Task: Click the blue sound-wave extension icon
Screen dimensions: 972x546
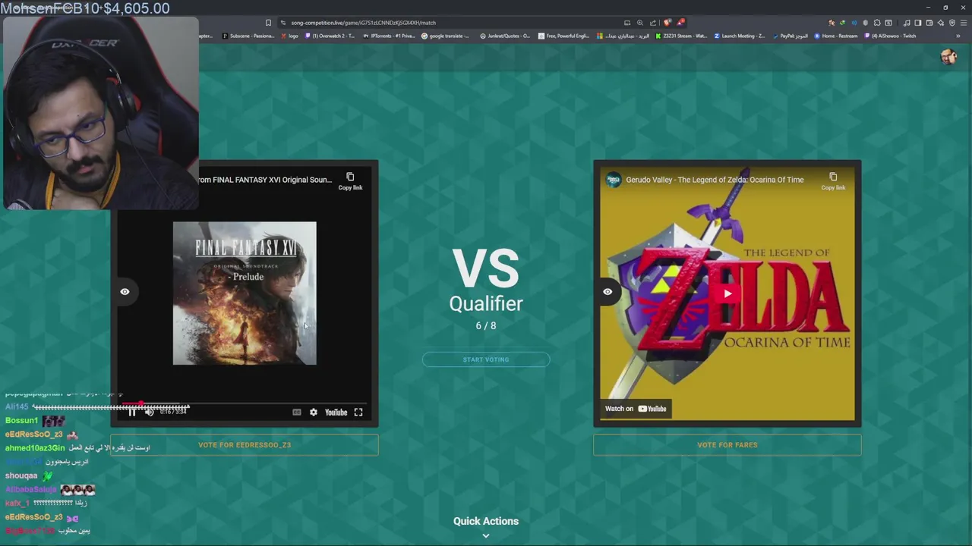Action: pyautogui.click(x=854, y=23)
